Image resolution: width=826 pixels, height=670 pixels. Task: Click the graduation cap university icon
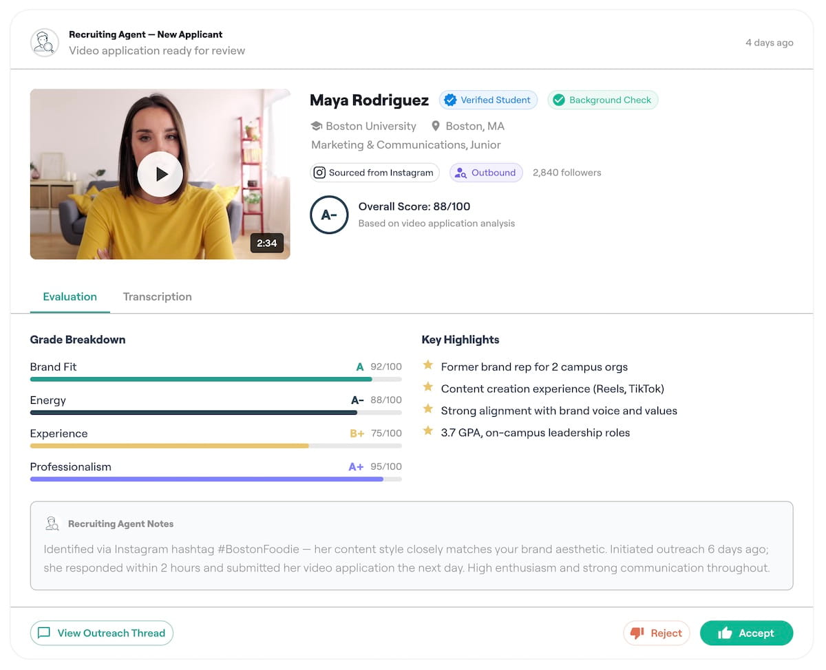tap(317, 127)
